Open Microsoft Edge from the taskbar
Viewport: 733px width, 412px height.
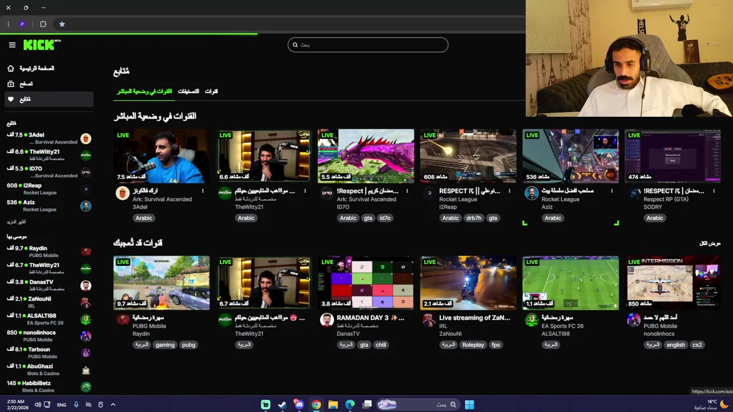point(350,405)
